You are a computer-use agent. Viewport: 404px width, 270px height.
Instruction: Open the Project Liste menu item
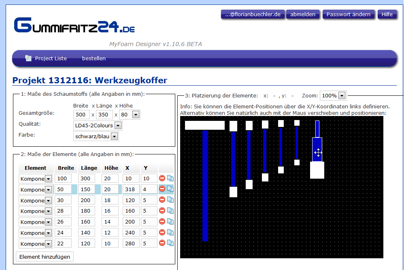pos(51,58)
